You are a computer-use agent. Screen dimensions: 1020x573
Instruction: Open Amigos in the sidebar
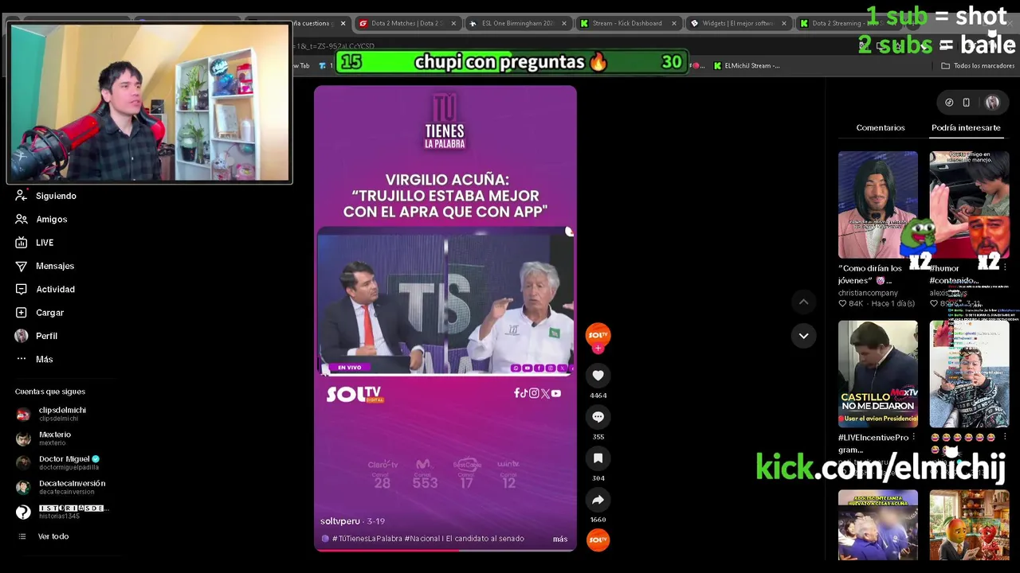(x=41, y=219)
